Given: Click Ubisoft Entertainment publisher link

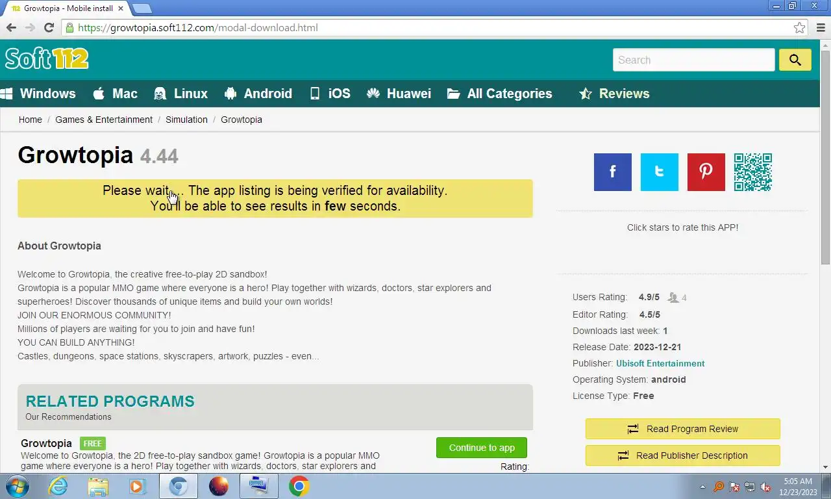Looking at the screenshot, I should pos(660,363).
